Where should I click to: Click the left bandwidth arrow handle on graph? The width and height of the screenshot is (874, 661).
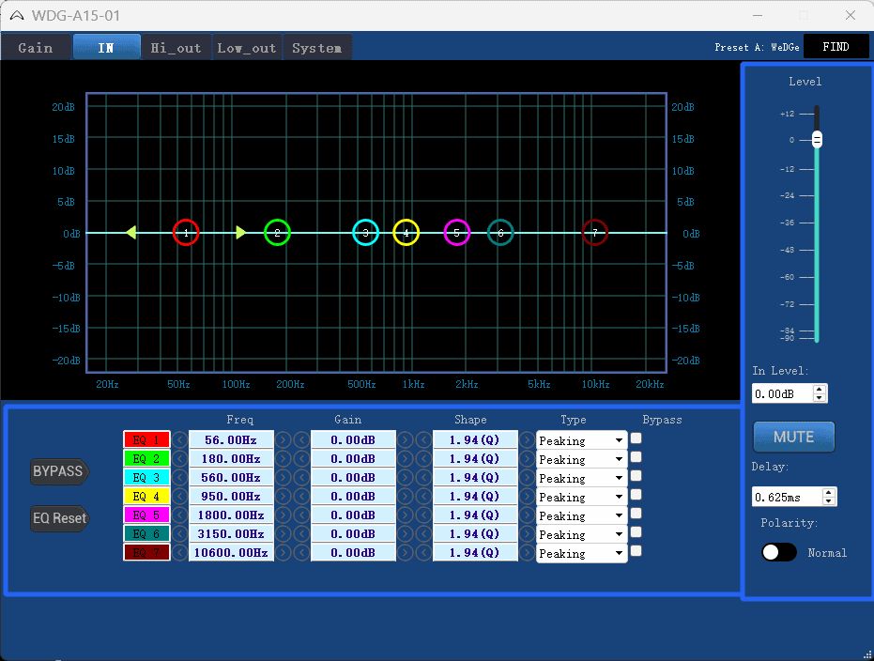[x=131, y=233]
